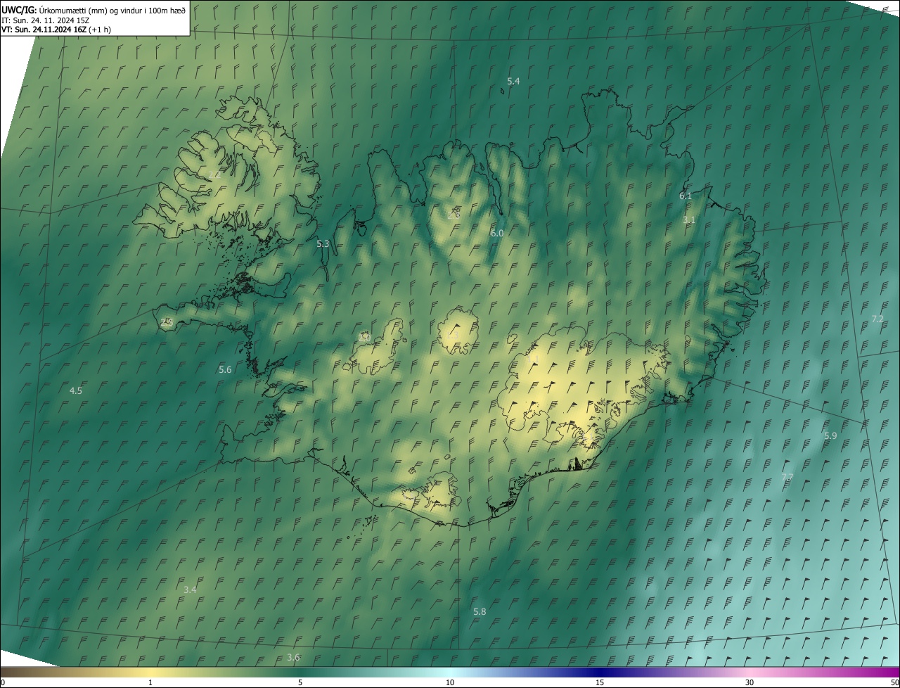Click the 6.0 value in north Iceland
Viewport: 900px width, 688px height.
tap(497, 233)
